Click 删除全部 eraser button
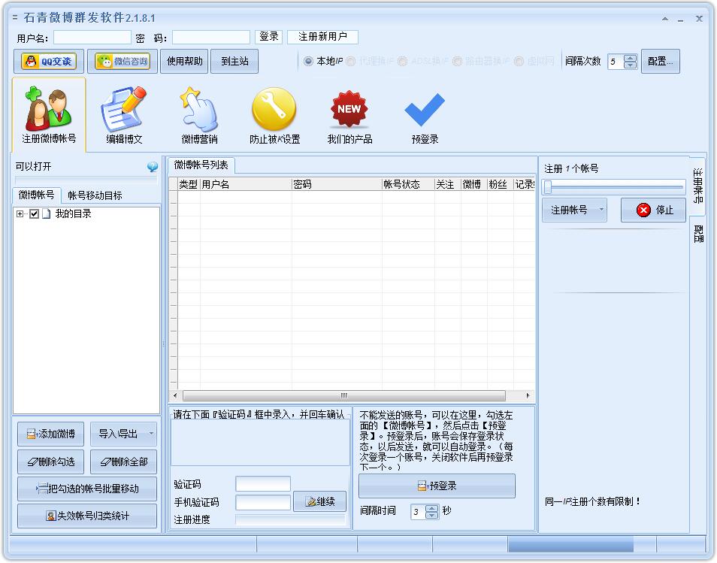The height and width of the screenshot is (563, 717). pos(123,462)
